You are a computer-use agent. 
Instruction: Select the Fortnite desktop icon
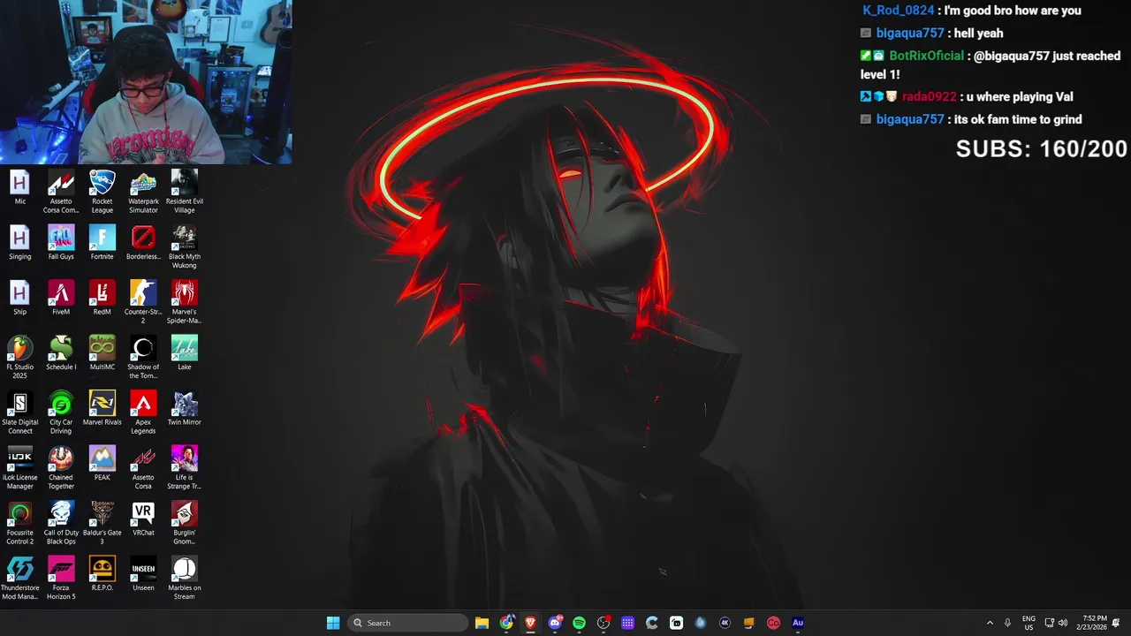coord(102,243)
